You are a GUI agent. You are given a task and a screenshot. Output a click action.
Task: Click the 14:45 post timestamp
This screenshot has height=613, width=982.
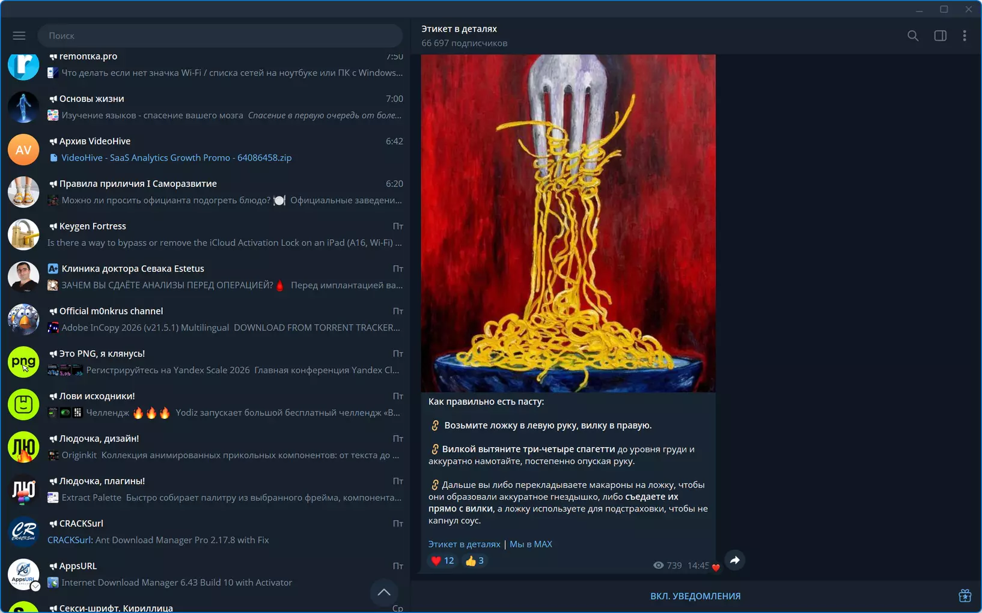point(698,566)
